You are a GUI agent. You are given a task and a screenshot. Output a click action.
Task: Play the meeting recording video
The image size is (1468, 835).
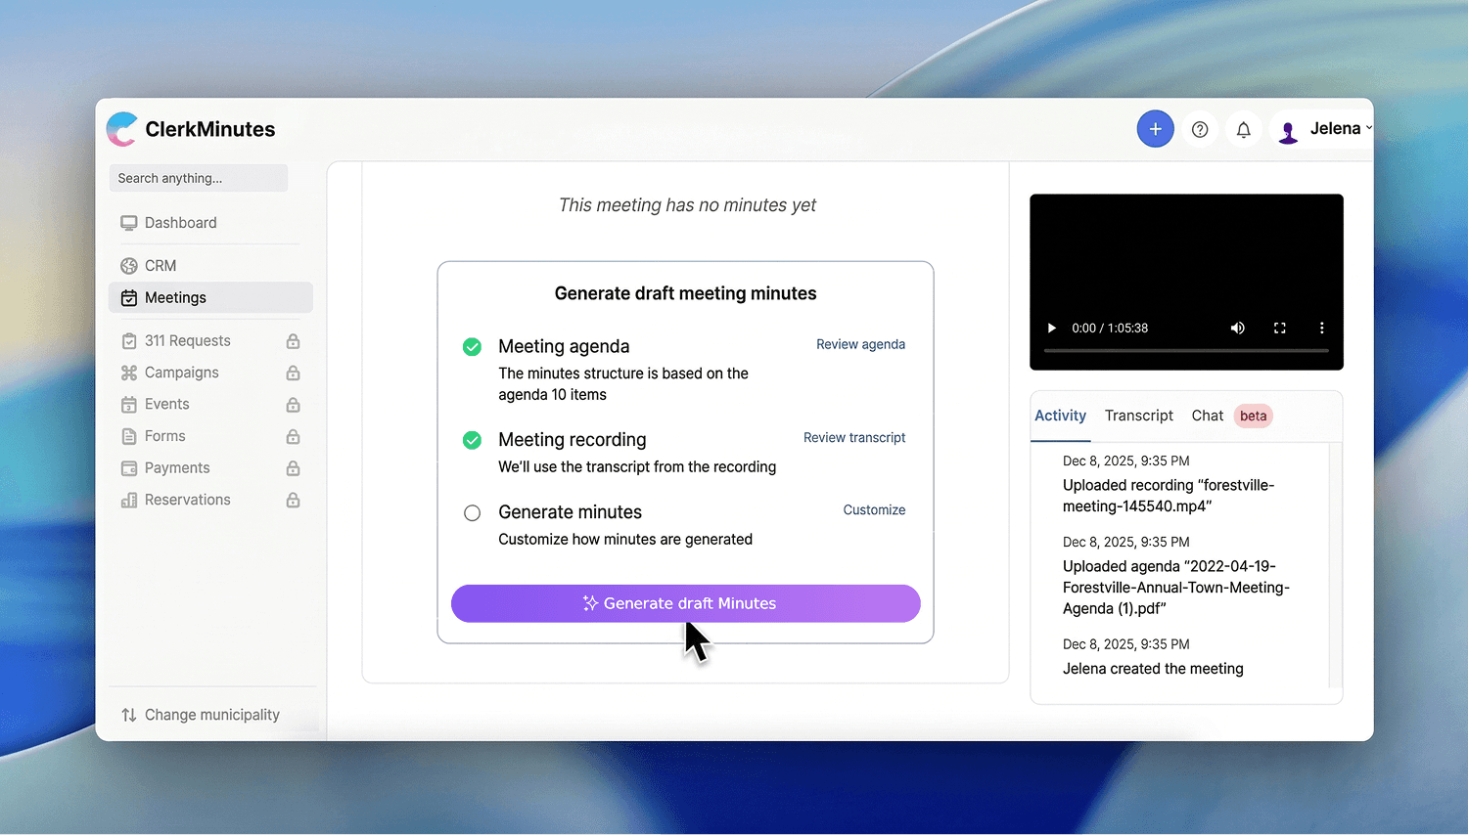pyautogui.click(x=1051, y=329)
